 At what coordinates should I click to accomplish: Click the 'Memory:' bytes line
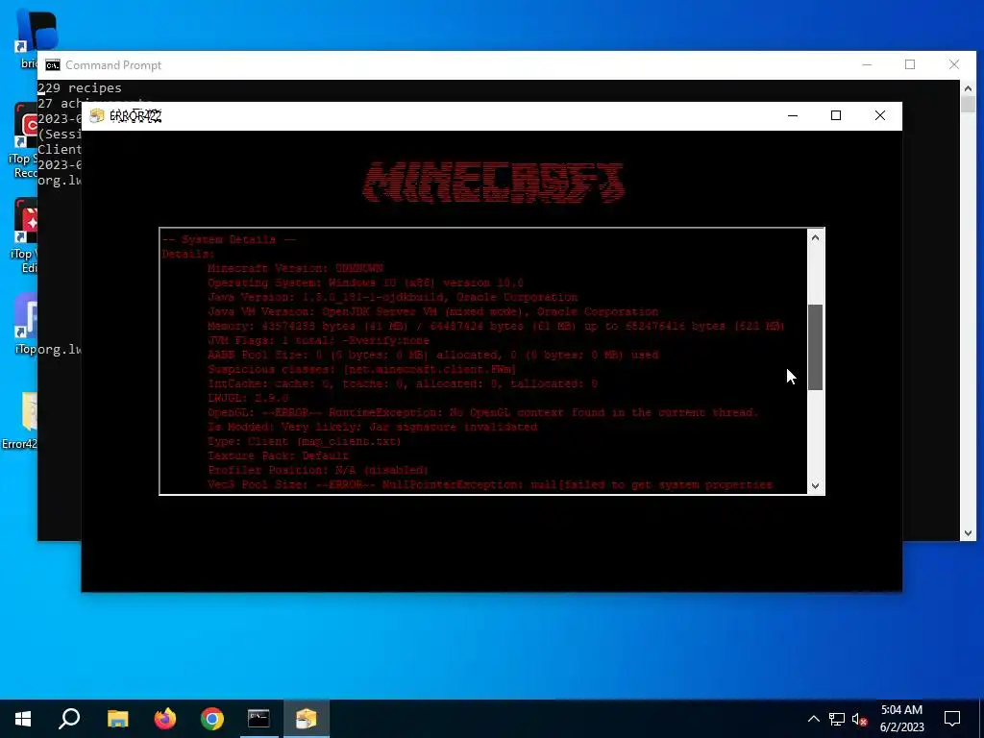click(496, 327)
